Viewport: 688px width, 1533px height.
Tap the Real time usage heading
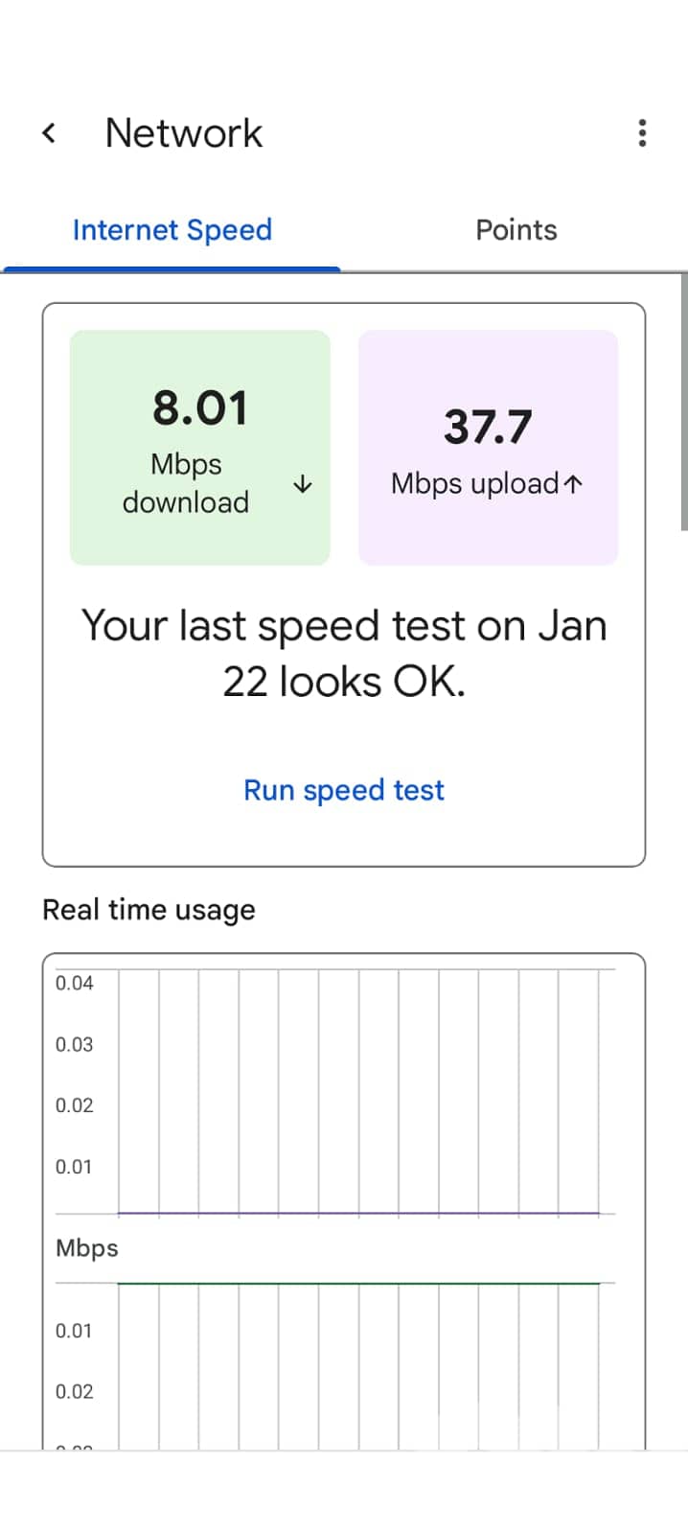149,910
